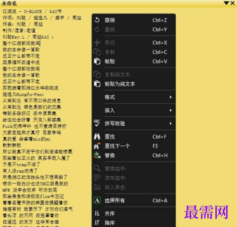Expand the 格式 submenu arrow
The height and width of the screenshot is (227, 237).
171,97
